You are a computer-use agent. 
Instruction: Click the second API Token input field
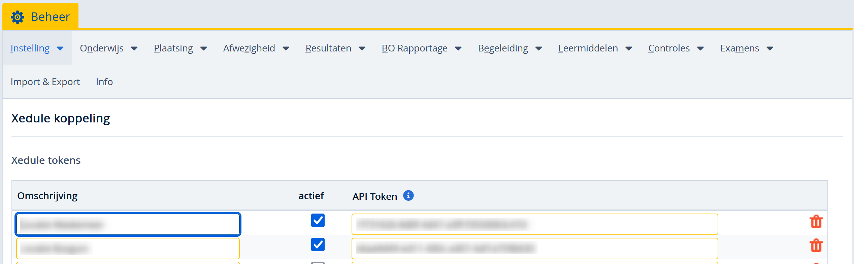[535, 249]
